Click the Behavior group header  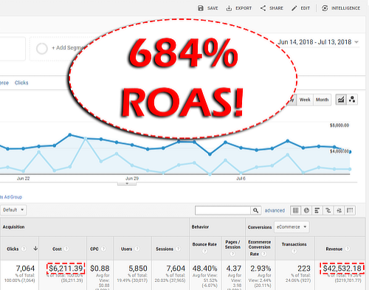200,227
